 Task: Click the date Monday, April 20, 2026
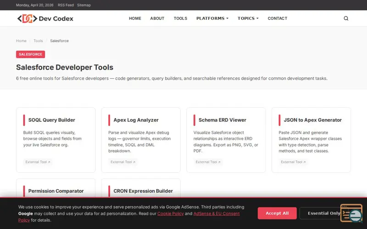pyautogui.click(x=35, y=5)
